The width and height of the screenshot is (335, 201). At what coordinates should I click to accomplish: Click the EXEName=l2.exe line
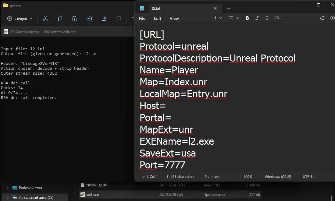click(x=177, y=141)
